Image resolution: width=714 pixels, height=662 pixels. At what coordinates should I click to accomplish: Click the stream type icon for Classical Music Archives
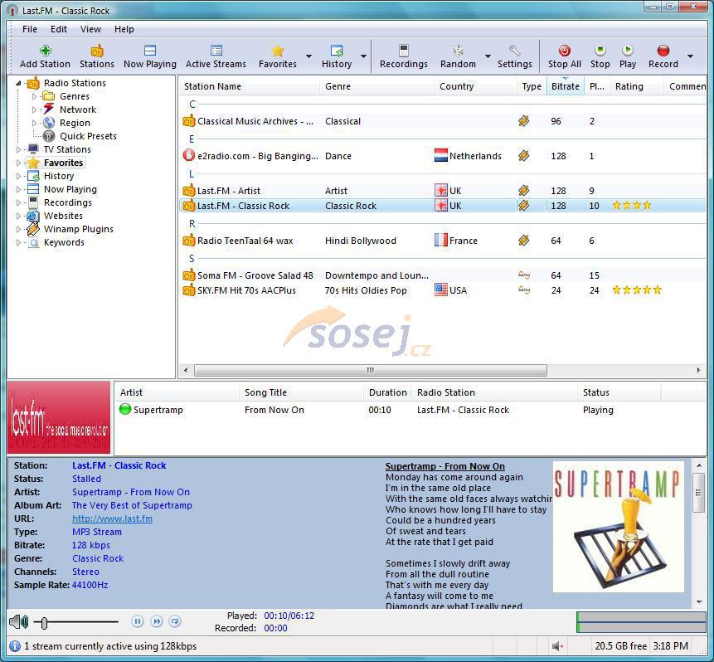click(523, 121)
